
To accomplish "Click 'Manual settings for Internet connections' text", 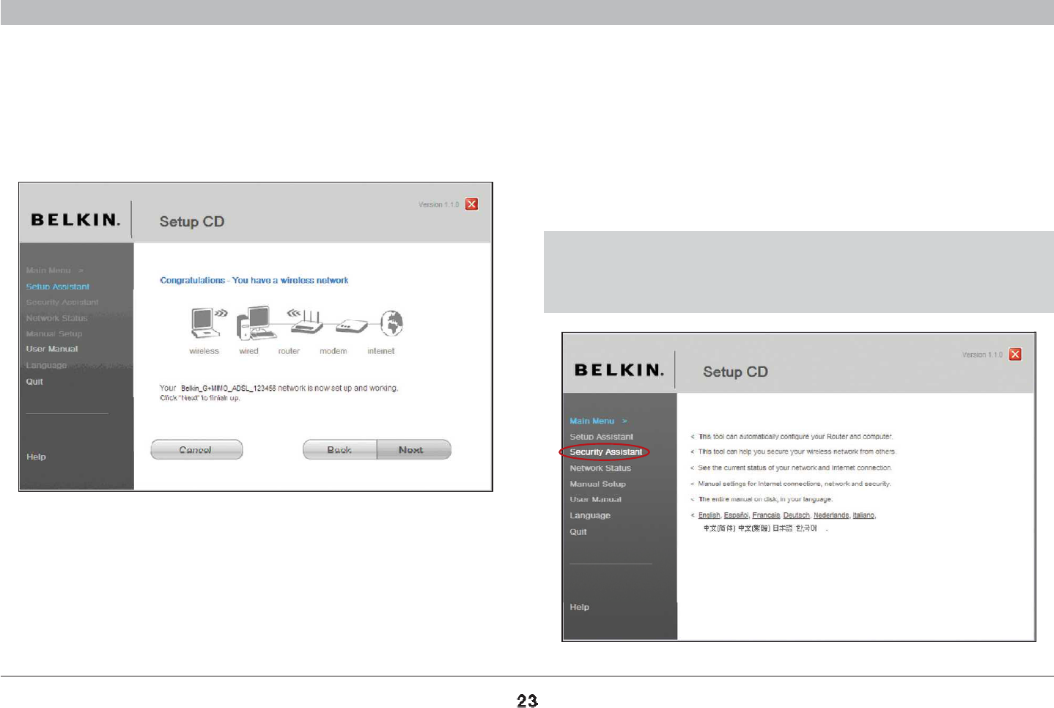I will [x=795, y=484].
